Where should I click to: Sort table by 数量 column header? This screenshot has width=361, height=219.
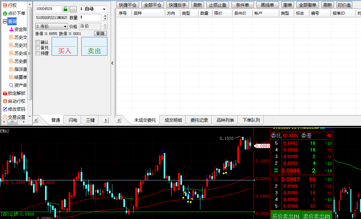tap(205, 13)
